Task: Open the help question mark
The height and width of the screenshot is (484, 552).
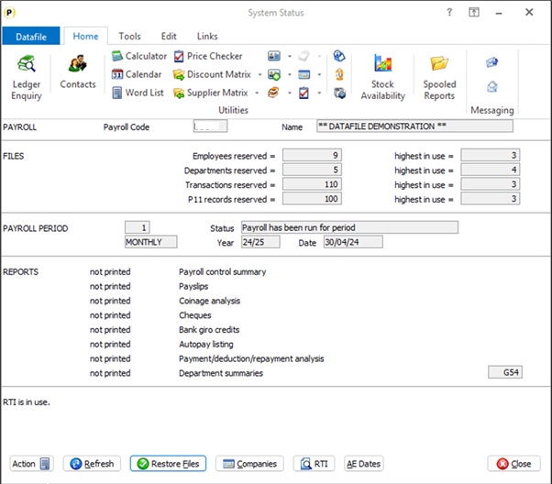Action: 449,12
